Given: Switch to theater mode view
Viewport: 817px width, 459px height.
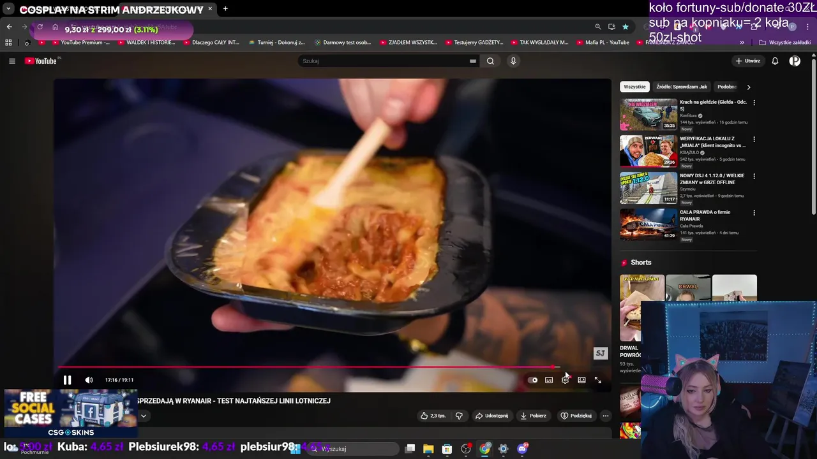Looking at the screenshot, I should click(581, 380).
